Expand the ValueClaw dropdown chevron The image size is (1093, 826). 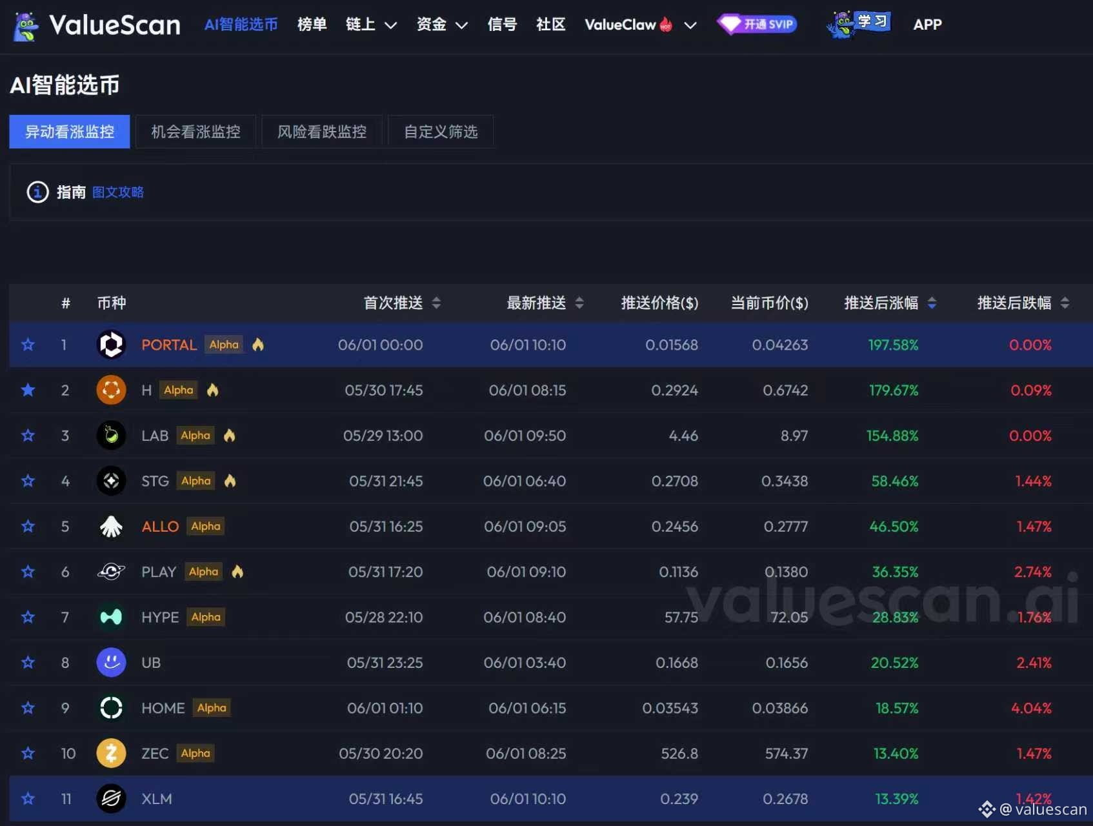[x=690, y=25]
